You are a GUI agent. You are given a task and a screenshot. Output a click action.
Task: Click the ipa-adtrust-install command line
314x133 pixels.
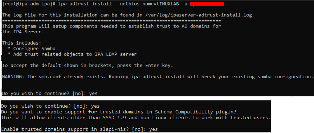point(113,4)
